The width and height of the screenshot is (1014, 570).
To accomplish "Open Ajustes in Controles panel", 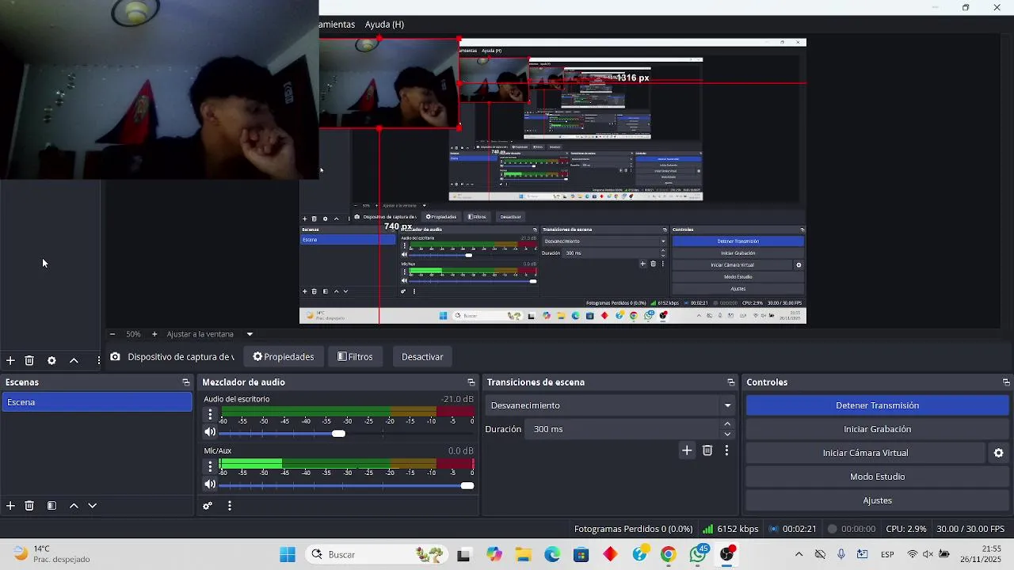I will click(x=877, y=500).
